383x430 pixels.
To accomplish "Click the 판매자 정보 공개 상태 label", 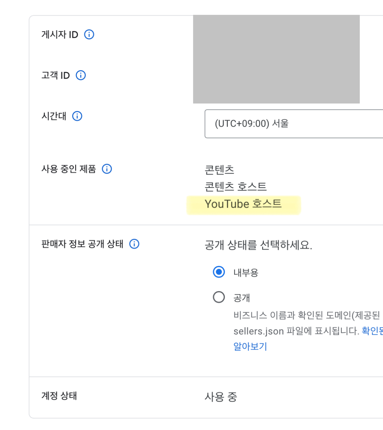I will tap(82, 244).
